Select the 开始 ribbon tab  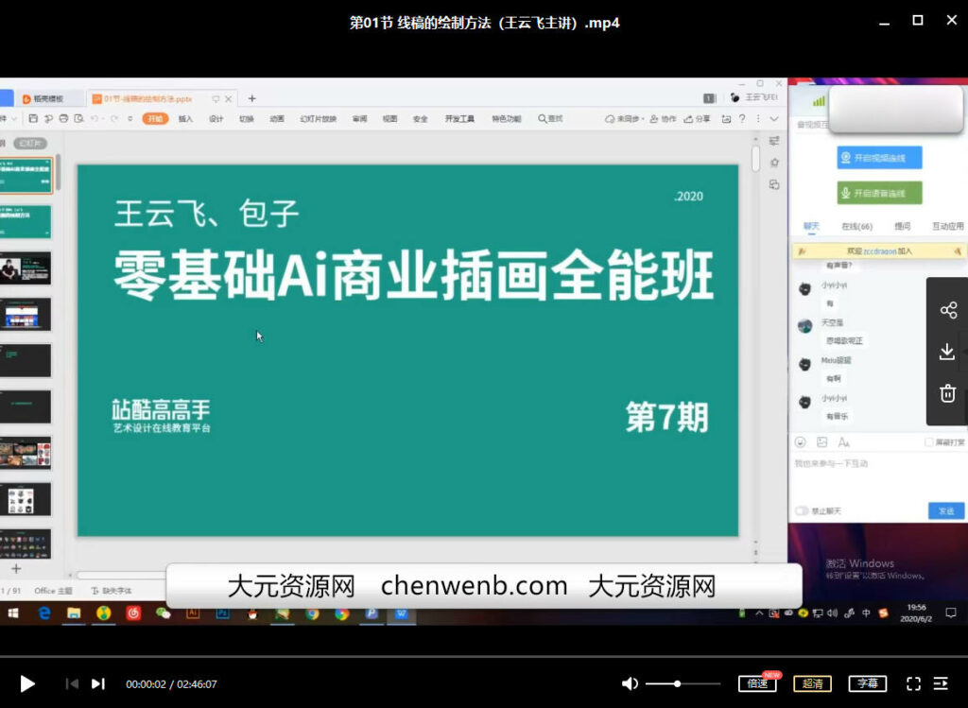pyautogui.click(x=155, y=118)
